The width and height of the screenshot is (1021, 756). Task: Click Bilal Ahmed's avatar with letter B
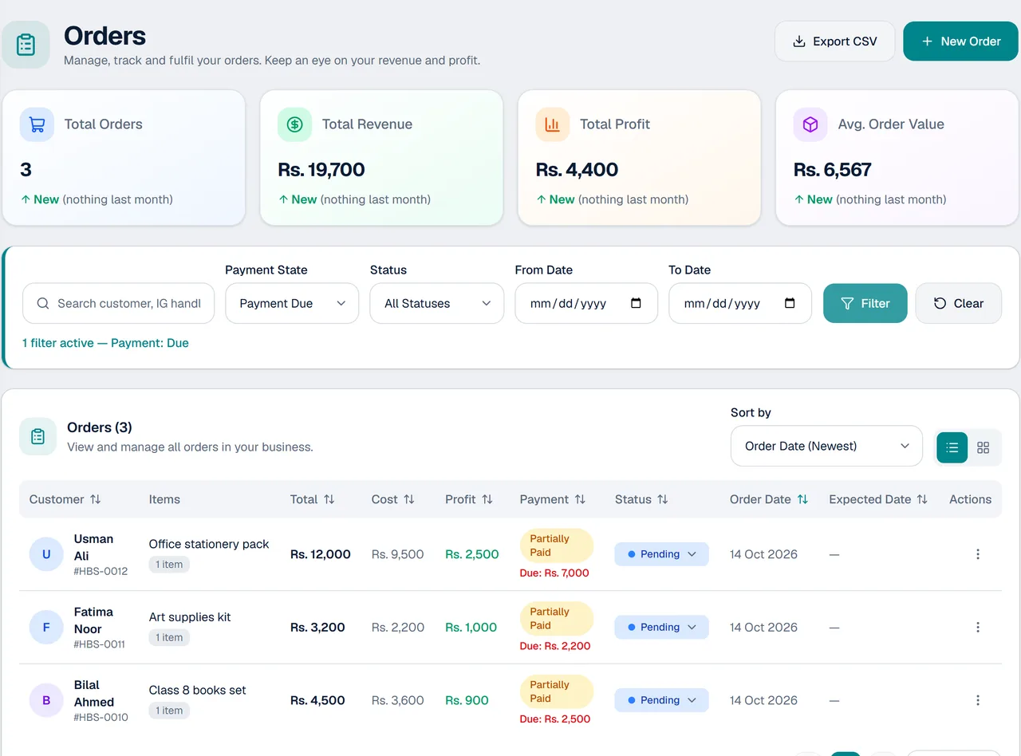click(46, 700)
